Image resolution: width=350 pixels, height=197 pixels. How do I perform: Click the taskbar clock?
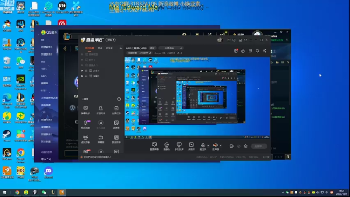click(x=342, y=192)
